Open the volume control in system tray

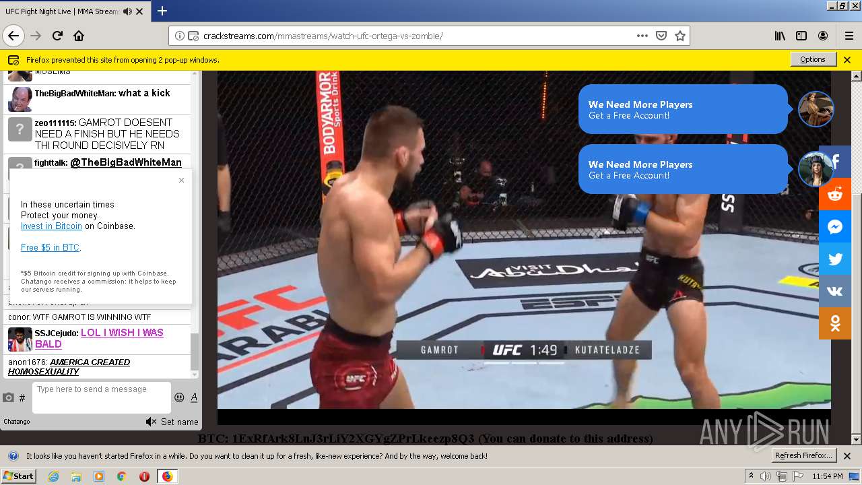click(766, 476)
